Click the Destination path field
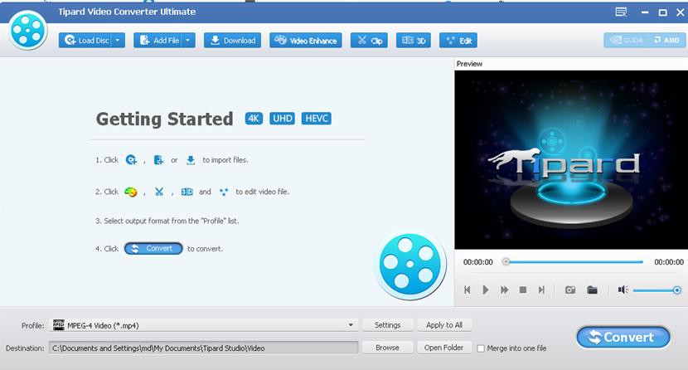Screen dimensions: 688x370 pyautogui.click(x=203, y=348)
